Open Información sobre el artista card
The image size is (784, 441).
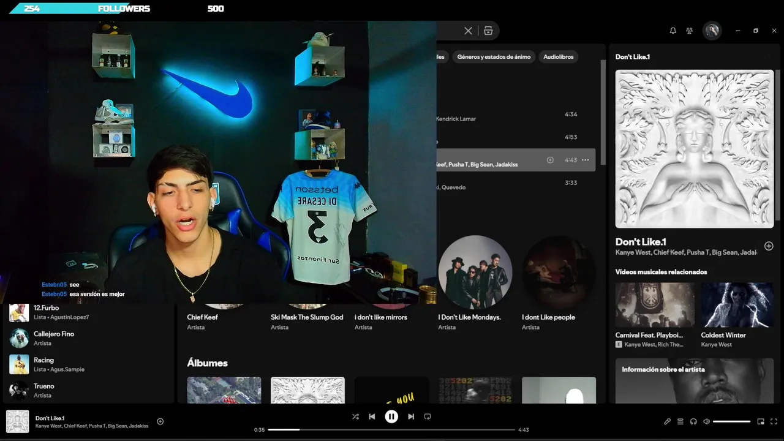point(695,381)
